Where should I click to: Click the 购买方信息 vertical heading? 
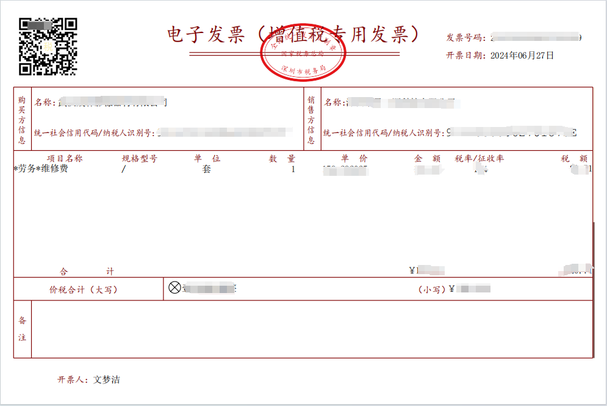22,120
